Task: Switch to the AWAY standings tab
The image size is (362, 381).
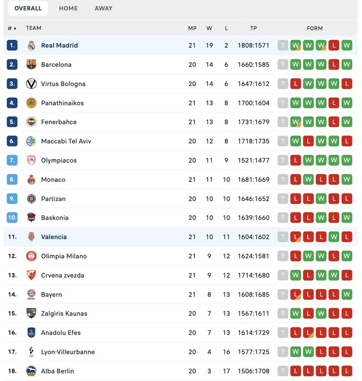Action: [103, 9]
